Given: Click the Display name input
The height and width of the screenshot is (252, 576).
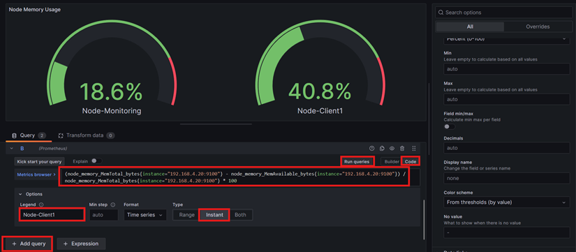Looking at the screenshot, I should (507, 179).
